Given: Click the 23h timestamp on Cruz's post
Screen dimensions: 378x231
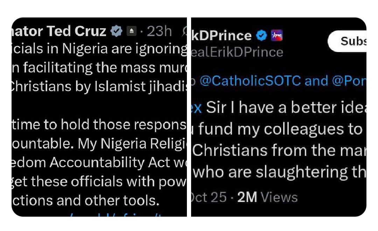Looking at the screenshot, I should click(x=159, y=31).
